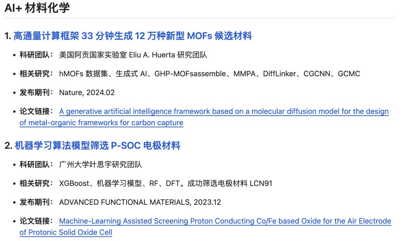Open the MOFs candidate materials heading link
The width and height of the screenshot is (408, 241).
133,36
